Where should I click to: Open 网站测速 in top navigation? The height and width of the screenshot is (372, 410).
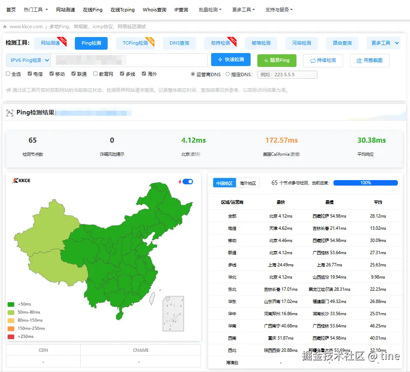(x=65, y=10)
